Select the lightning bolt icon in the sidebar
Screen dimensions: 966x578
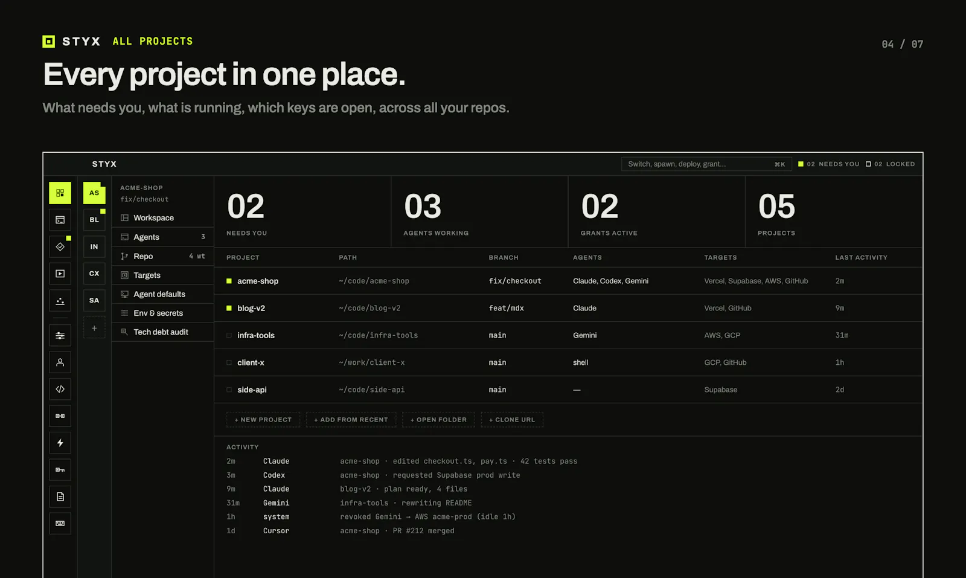(x=60, y=443)
